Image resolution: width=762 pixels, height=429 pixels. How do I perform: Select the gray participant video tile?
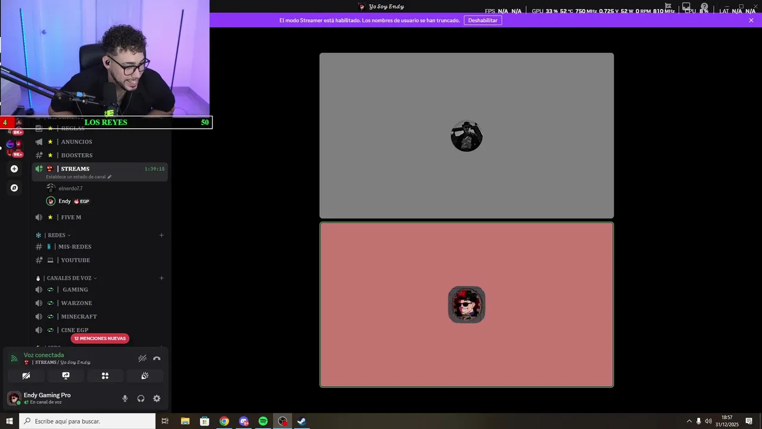click(x=467, y=136)
